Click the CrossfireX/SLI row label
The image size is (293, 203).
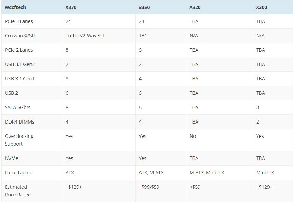(22, 36)
